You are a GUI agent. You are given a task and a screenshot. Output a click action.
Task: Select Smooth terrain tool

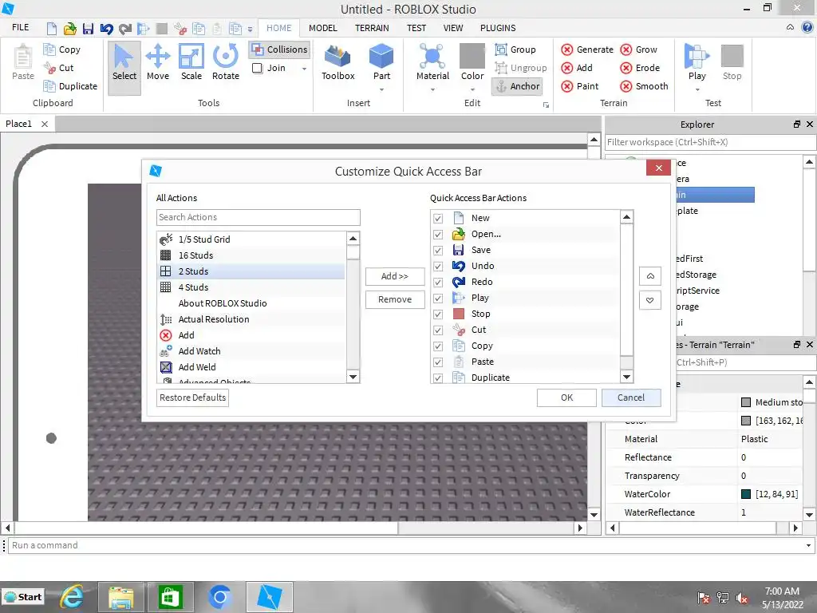(x=644, y=86)
